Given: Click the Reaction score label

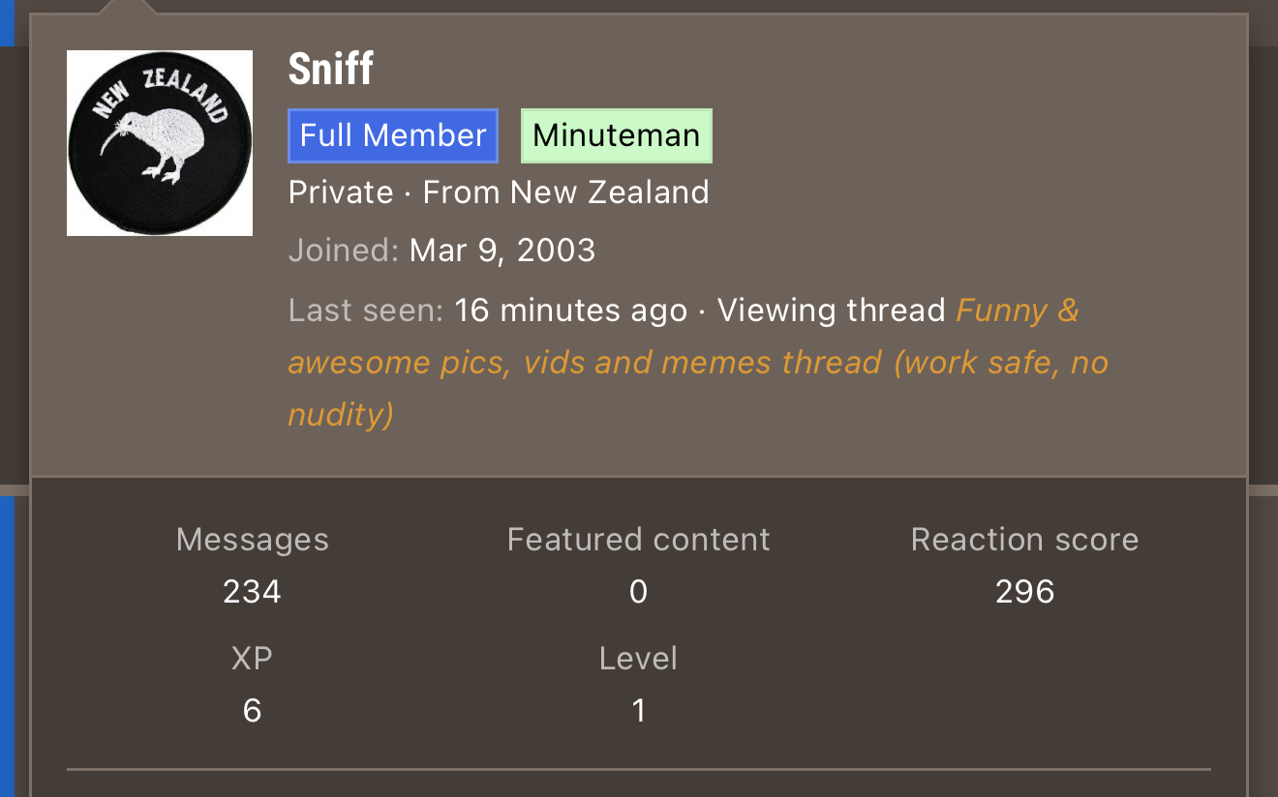Looking at the screenshot, I should pyautogui.click(x=1024, y=540).
